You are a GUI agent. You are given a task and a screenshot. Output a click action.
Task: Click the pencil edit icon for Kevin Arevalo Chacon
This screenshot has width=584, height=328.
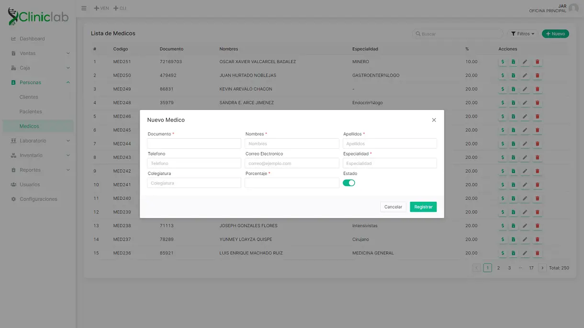click(525, 89)
